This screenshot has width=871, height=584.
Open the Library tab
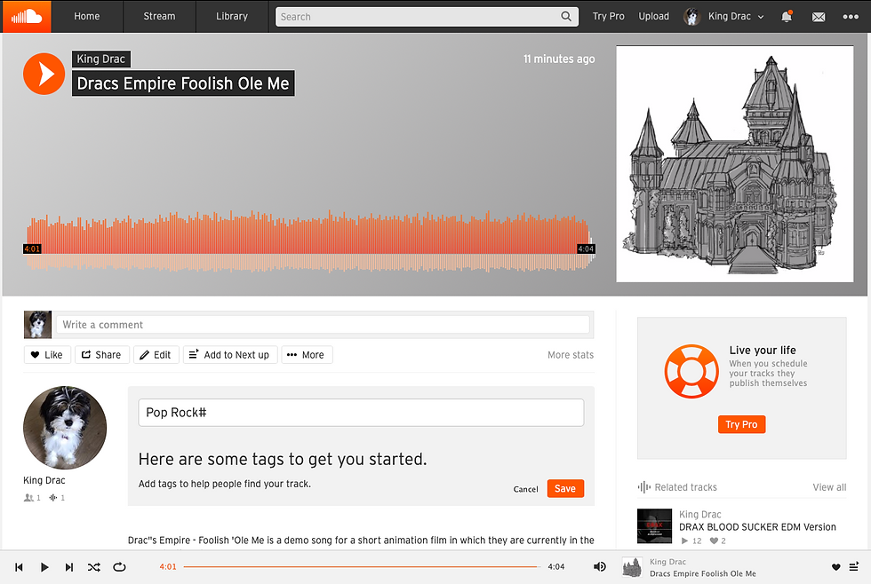pyautogui.click(x=232, y=17)
